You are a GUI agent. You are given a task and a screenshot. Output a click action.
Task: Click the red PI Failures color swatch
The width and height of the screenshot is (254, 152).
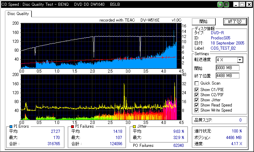click(x=72, y=127)
